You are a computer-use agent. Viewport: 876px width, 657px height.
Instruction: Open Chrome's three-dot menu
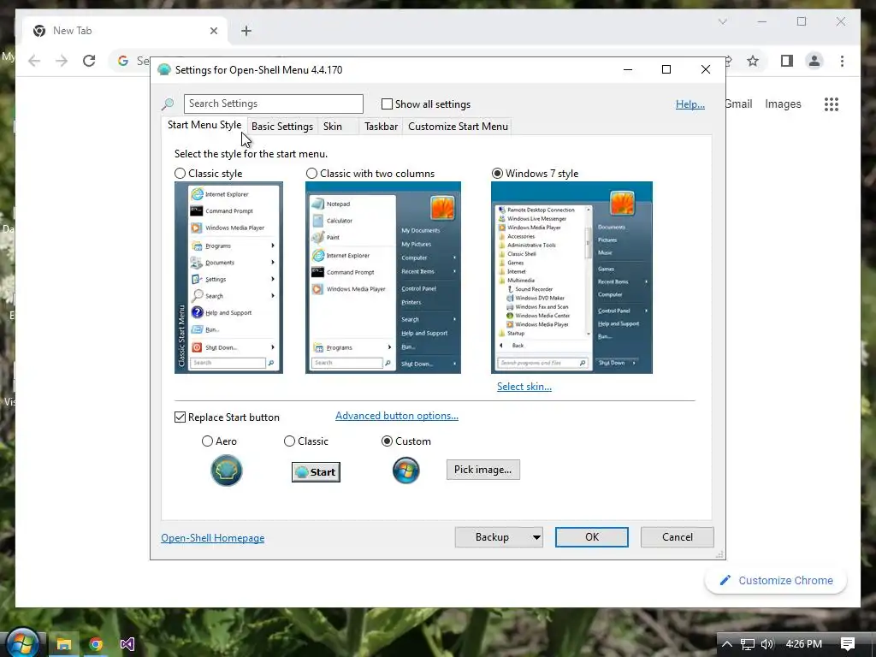click(x=842, y=61)
